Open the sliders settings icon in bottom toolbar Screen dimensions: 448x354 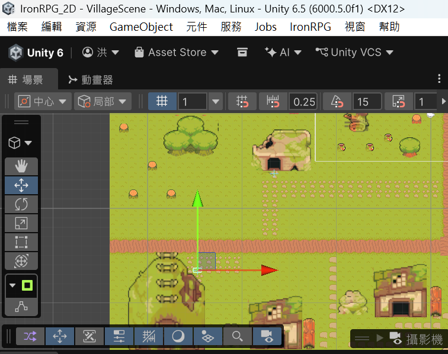(x=119, y=336)
